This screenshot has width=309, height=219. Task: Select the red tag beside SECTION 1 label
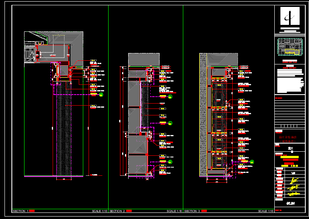point(32,211)
